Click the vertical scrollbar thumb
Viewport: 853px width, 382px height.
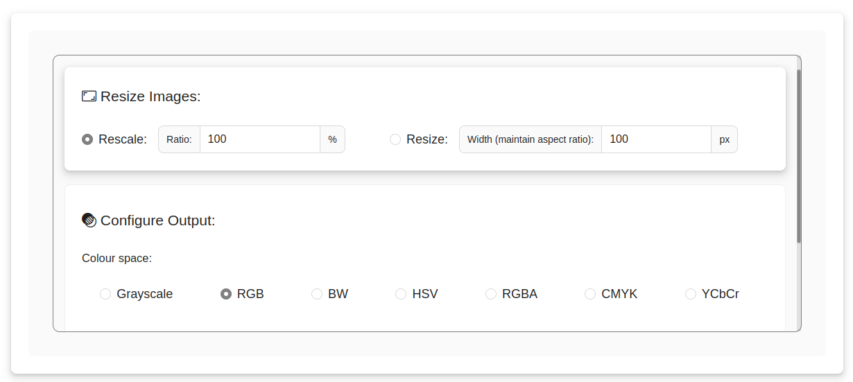pos(799,156)
